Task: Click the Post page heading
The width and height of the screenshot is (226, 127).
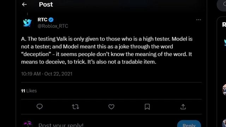Action: [x=46, y=5]
